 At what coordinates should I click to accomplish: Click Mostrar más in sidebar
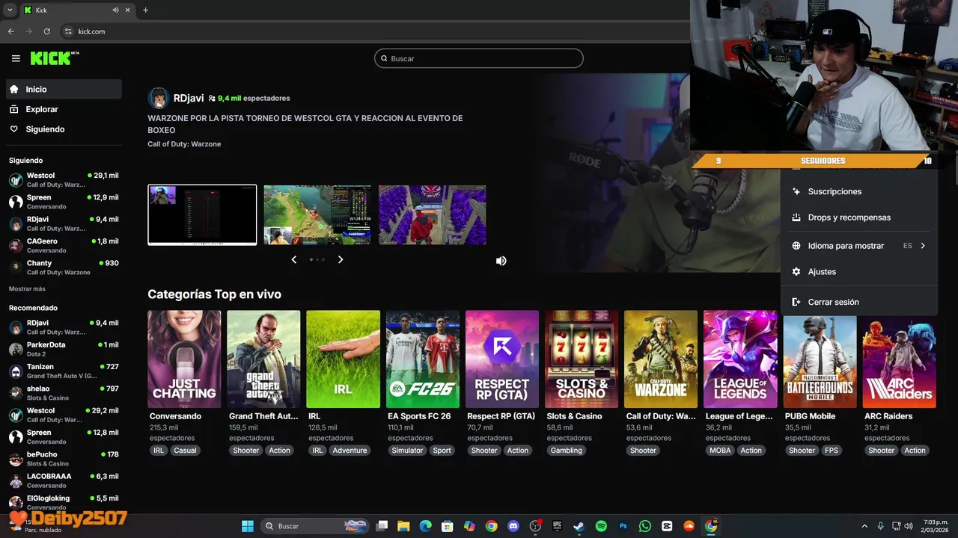[x=27, y=288]
